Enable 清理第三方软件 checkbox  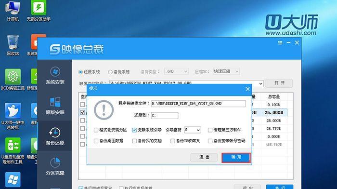[210, 130]
